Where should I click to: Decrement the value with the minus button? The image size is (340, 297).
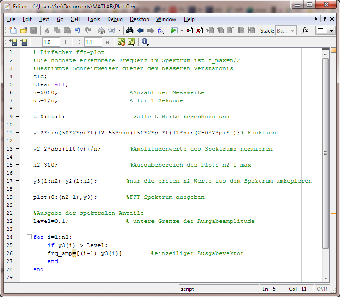point(37,42)
